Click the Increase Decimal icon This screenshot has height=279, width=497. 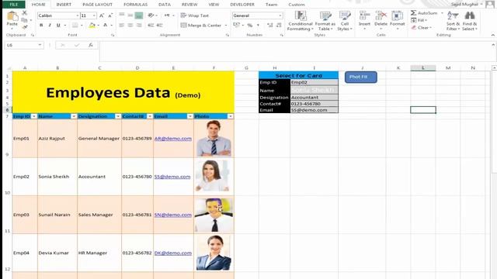pyautogui.click(x=269, y=26)
